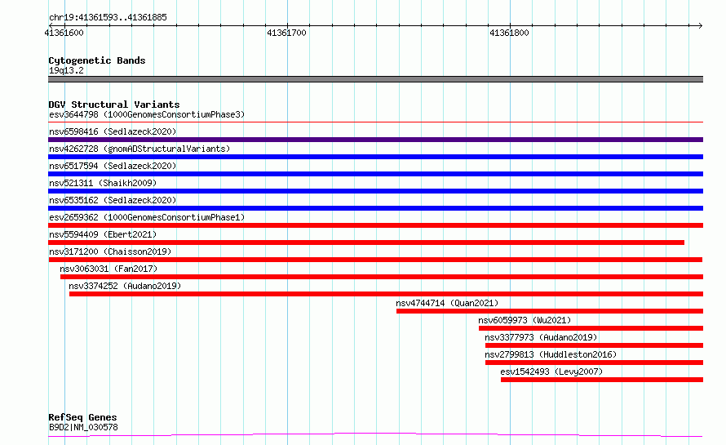Click the thin red esv3644798 variant line
Image resolution: width=726 pixels, height=445 pixels.
375,122
